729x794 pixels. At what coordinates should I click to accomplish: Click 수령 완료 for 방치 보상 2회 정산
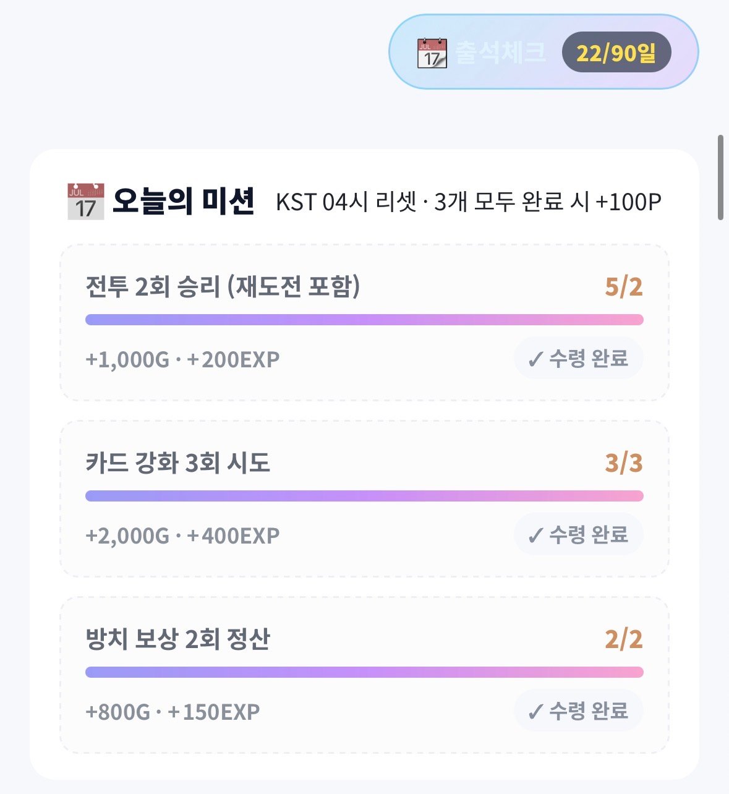click(x=579, y=711)
